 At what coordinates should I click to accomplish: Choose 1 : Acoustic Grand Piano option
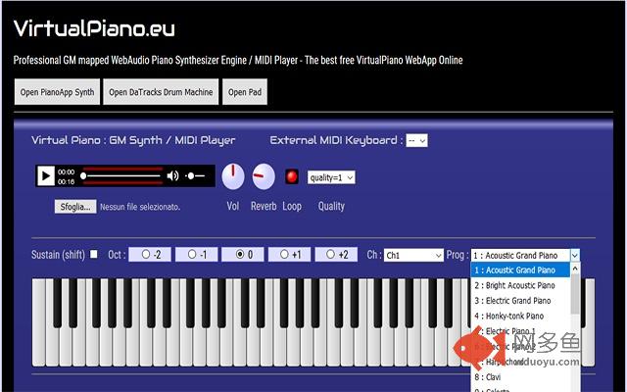point(520,270)
